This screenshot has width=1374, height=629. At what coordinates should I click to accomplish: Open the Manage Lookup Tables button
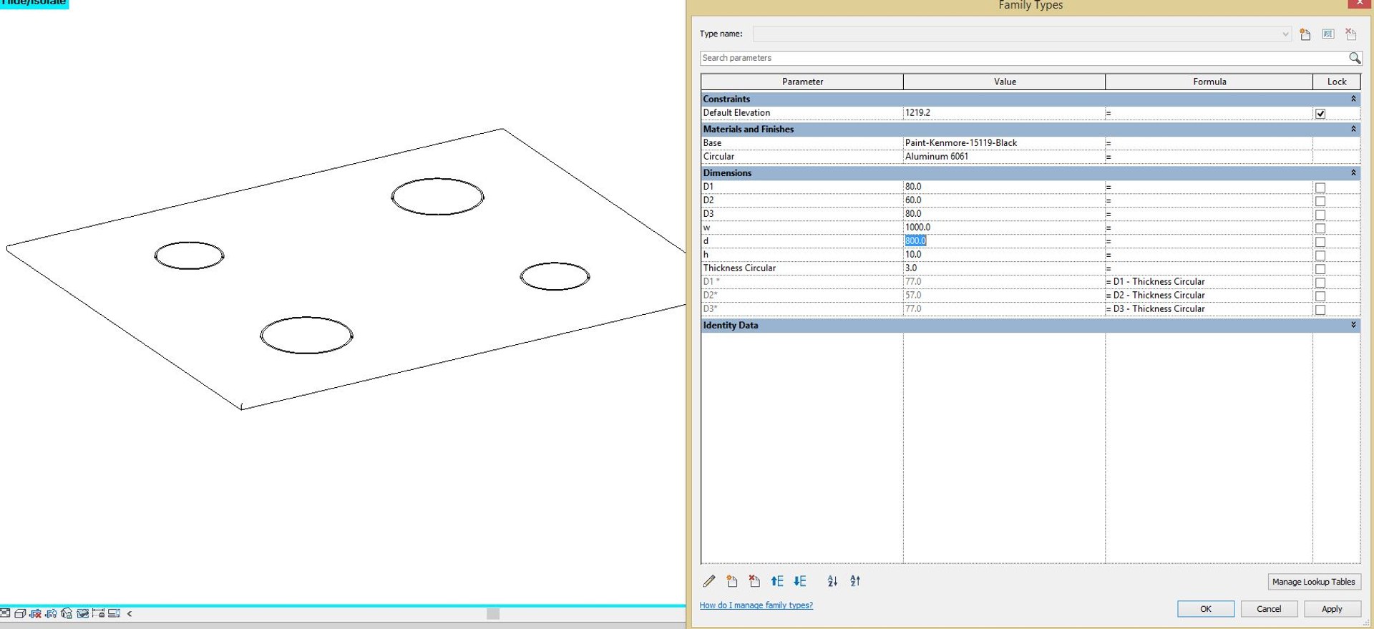tap(1314, 582)
